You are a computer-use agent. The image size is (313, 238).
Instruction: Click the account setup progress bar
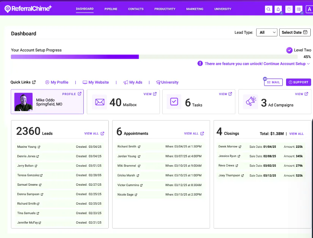pyautogui.click(x=154, y=57)
